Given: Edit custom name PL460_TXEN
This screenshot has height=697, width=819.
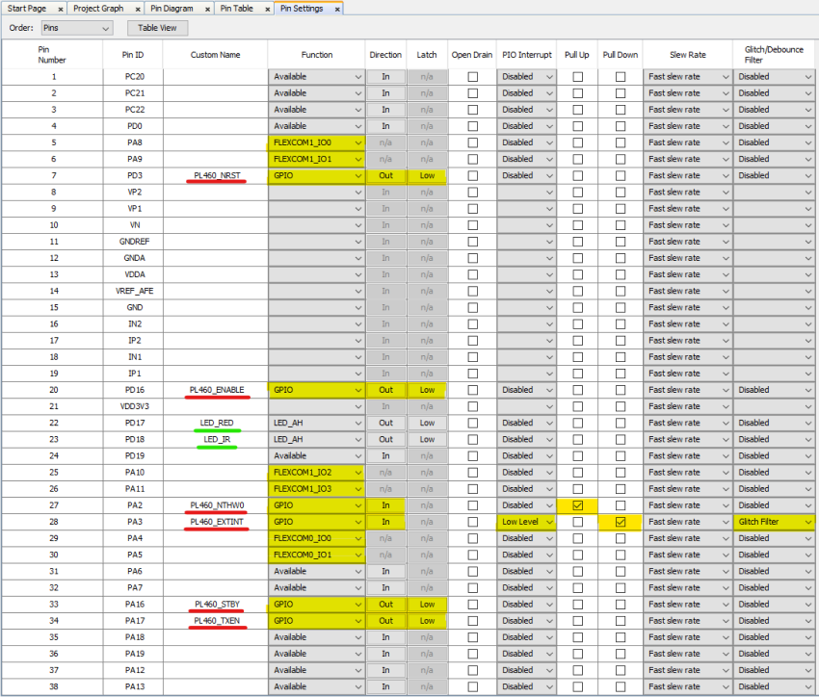Looking at the screenshot, I should click(216, 621).
